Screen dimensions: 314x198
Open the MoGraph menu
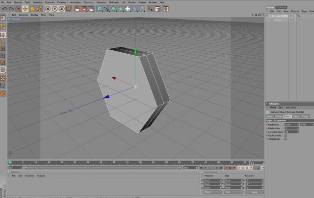(114, 2)
